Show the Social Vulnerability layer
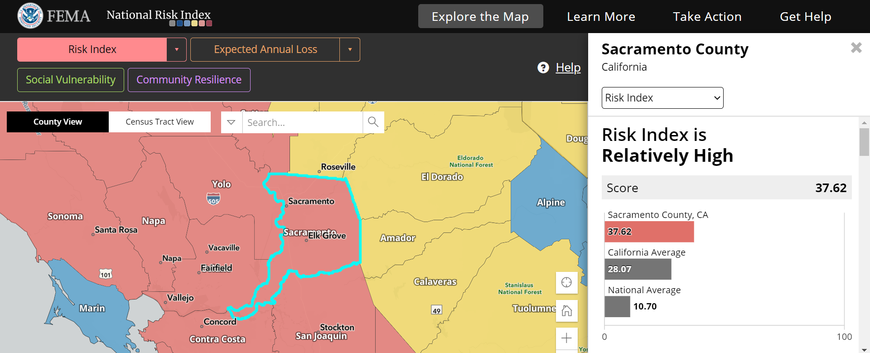 click(71, 80)
